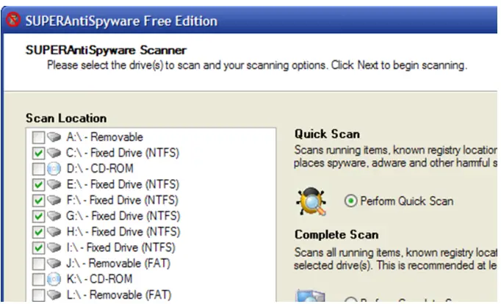Viewport: 501px width, 304px height.
Task: Click the 'Please select the drive(s) to scan' instruction text
Action: 257,65
